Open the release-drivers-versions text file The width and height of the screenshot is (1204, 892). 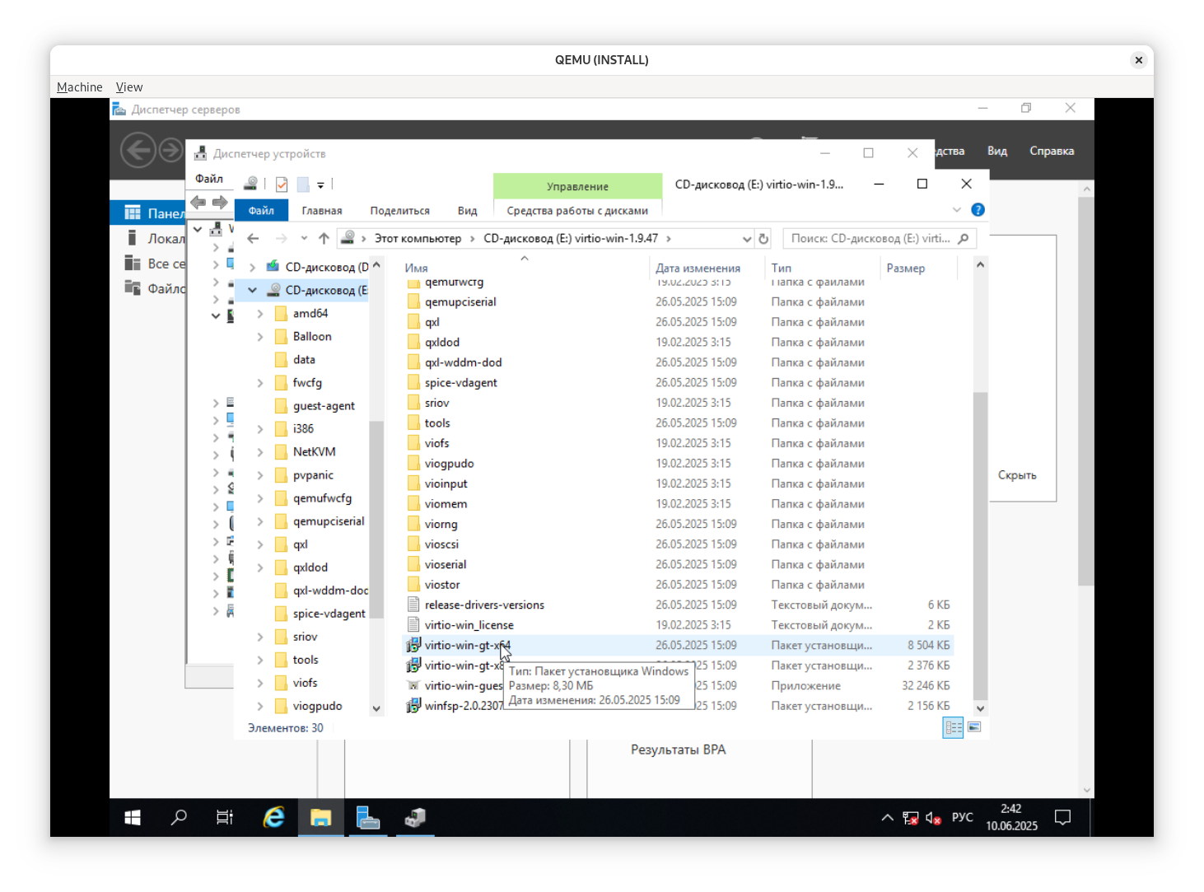[x=484, y=605]
